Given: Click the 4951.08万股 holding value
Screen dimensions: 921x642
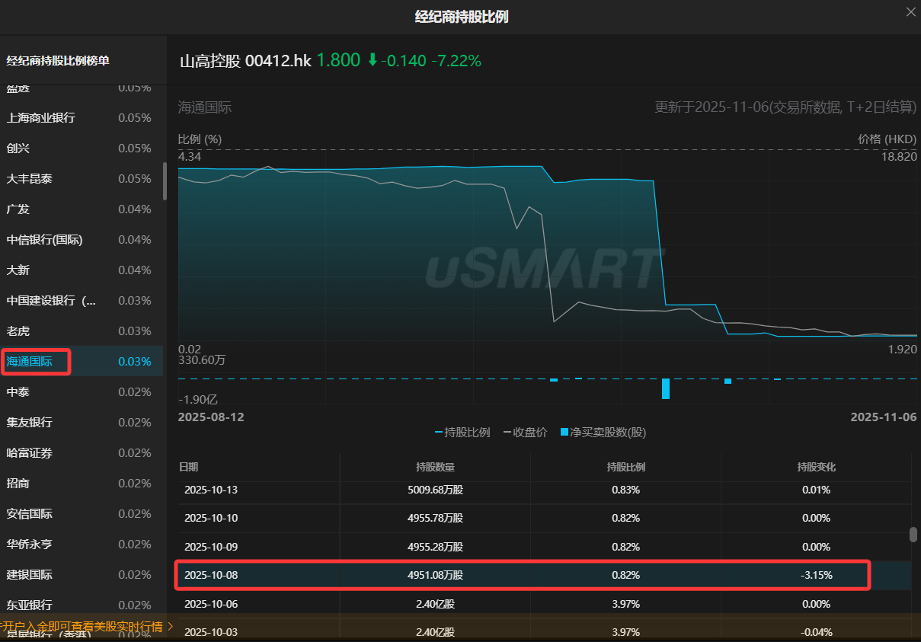Looking at the screenshot, I should (x=435, y=575).
